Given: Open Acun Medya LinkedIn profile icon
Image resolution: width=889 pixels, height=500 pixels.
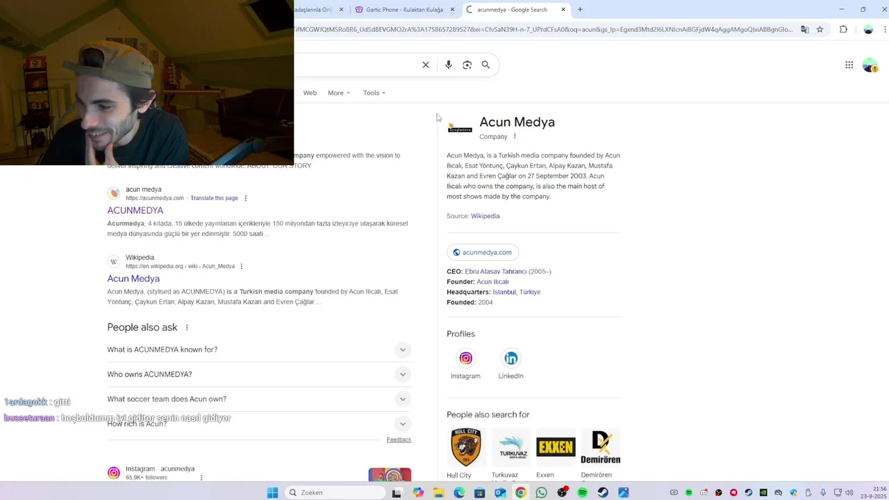Looking at the screenshot, I should (x=511, y=358).
